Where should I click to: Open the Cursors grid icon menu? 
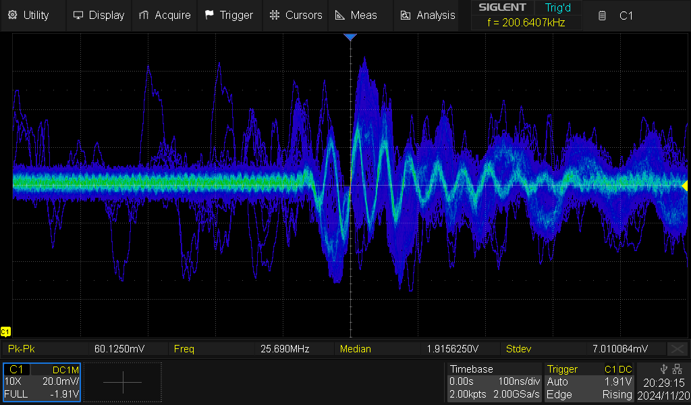pos(274,15)
